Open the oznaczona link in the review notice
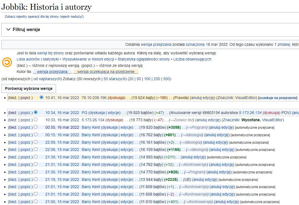The height and width of the screenshot is (205, 299). click(x=195, y=44)
